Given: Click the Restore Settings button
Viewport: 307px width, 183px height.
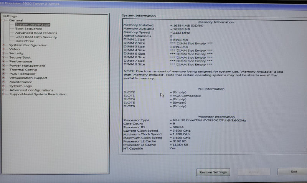Looking at the screenshot, I should pyautogui.click(x=213, y=172).
